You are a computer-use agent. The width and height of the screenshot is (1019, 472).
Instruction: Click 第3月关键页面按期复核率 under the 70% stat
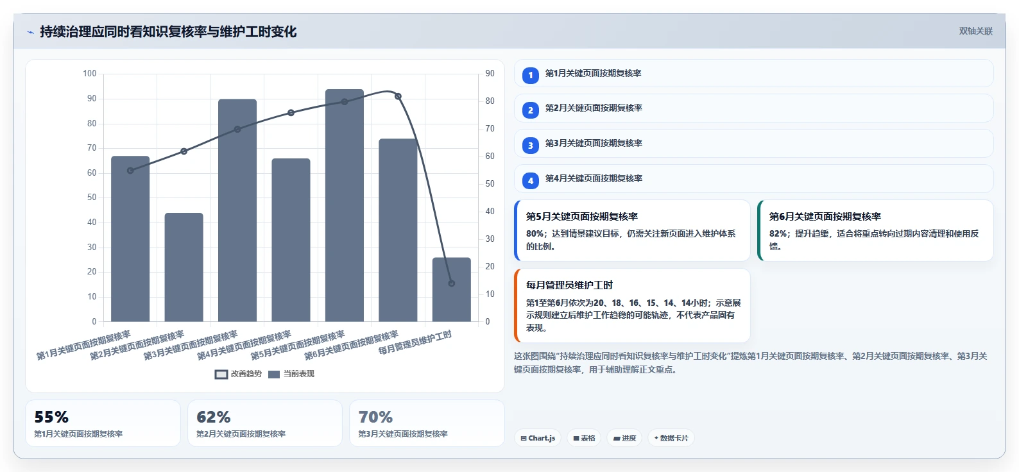click(x=403, y=434)
